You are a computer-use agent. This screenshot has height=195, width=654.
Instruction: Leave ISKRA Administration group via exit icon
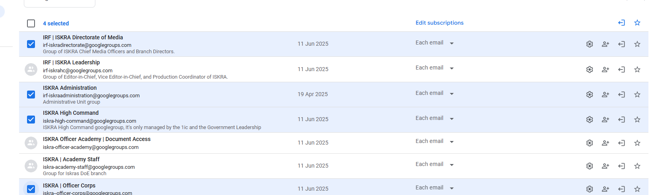[621, 95]
